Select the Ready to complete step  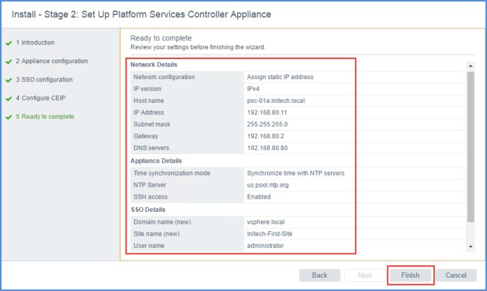click(x=47, y=117)
